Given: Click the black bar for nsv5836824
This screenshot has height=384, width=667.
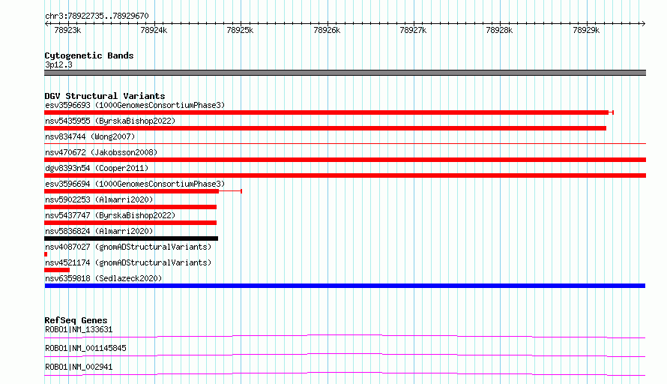Looking at the screenshot, I should tap(131, 238).
